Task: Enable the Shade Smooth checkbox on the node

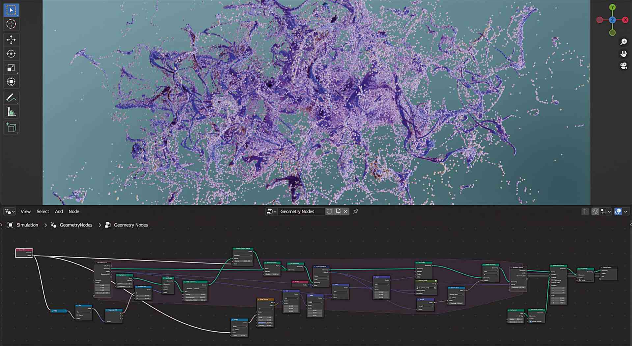Action: [531, 322]
